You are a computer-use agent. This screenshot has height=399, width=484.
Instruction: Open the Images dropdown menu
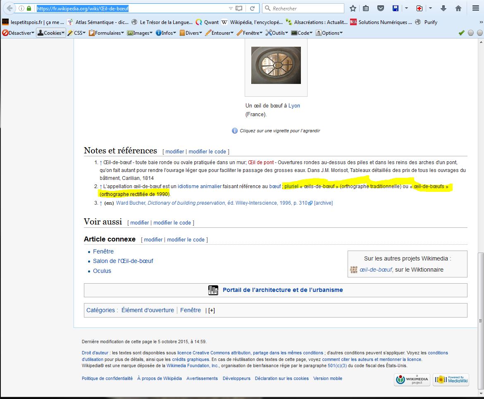click(140, 33)
